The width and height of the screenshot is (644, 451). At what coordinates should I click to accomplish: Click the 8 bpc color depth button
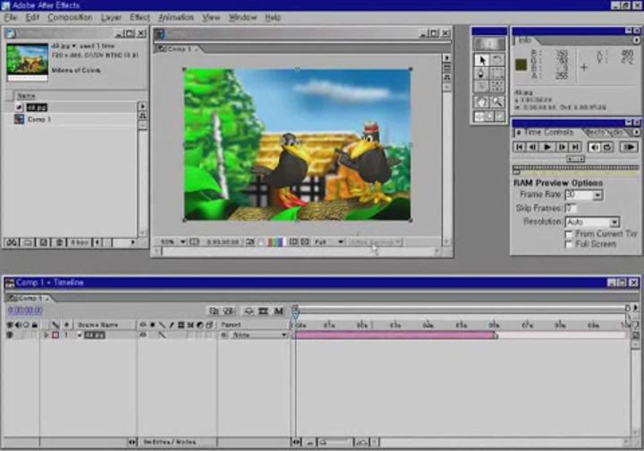pos(80,243)
